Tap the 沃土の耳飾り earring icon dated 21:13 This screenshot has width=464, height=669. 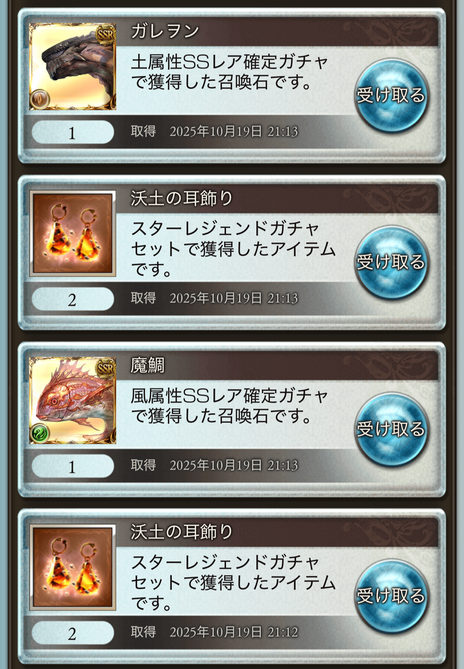[72, 233]
